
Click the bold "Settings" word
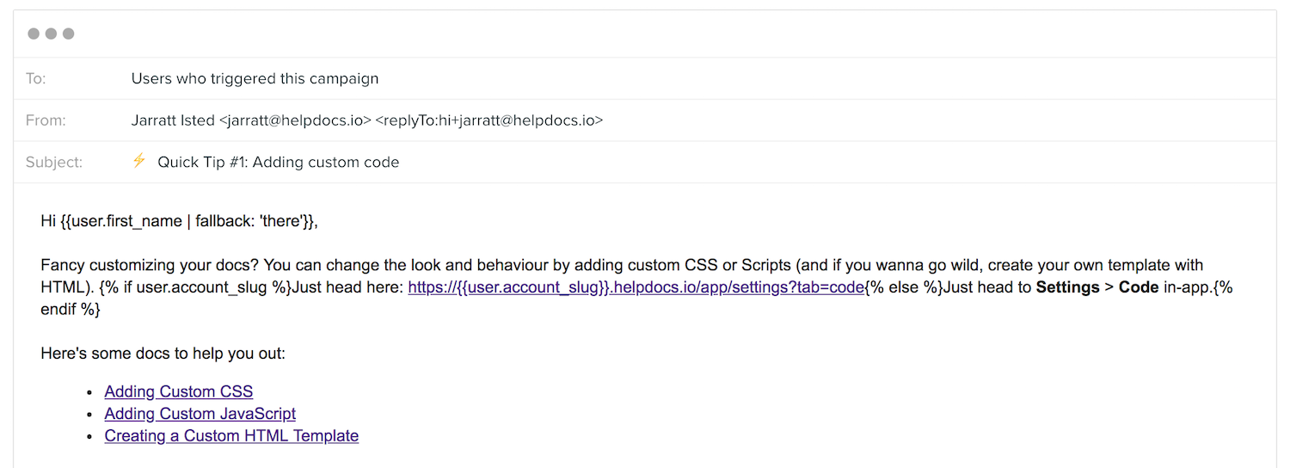pyautogui.click(x=1067, y=288)
